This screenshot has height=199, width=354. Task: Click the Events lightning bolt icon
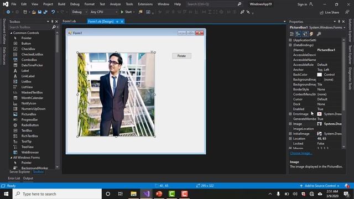(x=311, y=34)
